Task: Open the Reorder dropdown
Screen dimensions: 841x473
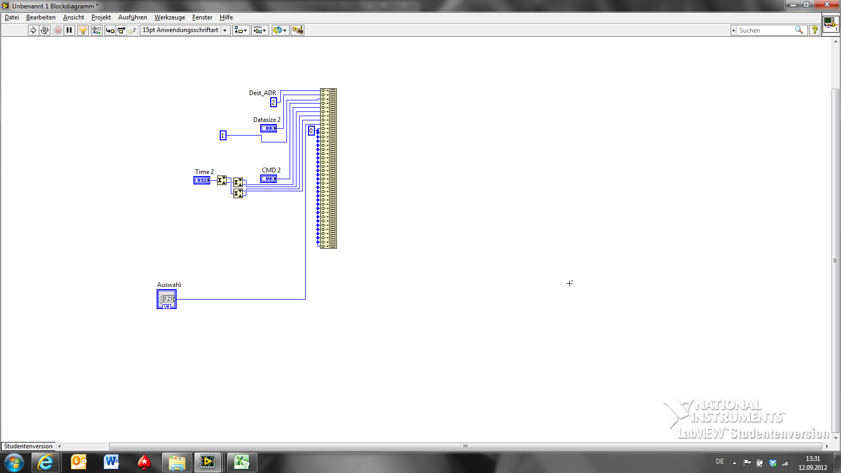Action: (280, 30)
